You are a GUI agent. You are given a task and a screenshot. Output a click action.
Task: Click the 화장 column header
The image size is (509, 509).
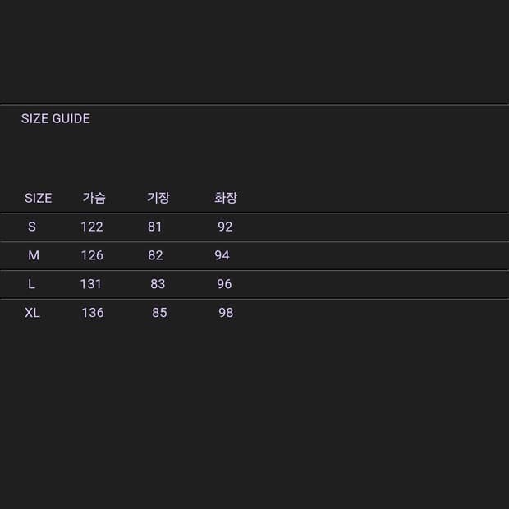pyautogui.click(x=226, y=198)
